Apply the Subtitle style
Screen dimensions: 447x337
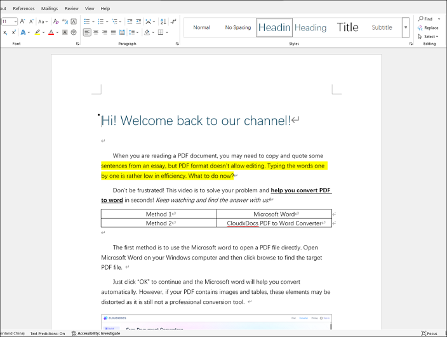point(382,27)
